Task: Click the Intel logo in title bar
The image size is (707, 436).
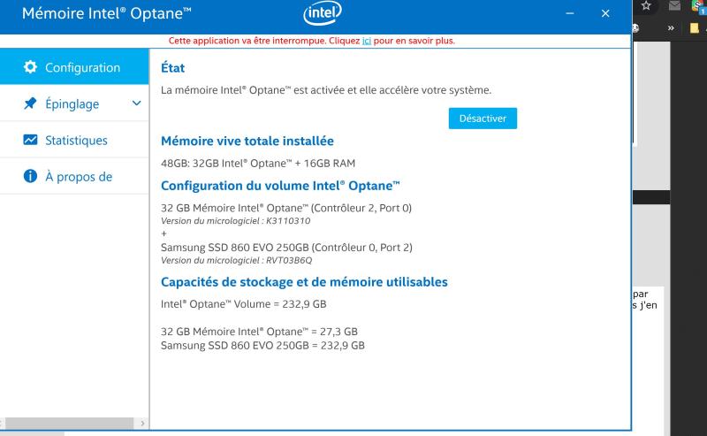Action: 322,13
